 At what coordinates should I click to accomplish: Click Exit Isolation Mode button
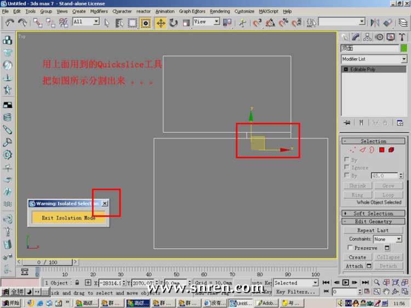pos(68,218)
